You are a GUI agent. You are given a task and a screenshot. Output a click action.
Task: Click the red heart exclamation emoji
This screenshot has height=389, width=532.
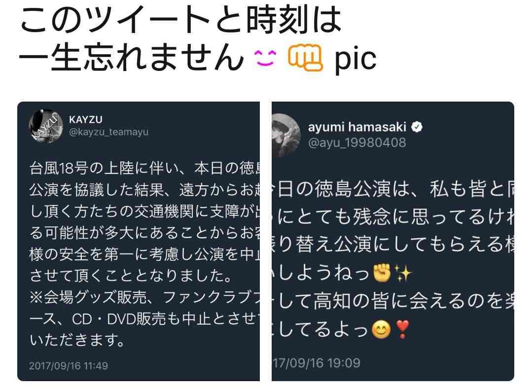pos(402,329)
